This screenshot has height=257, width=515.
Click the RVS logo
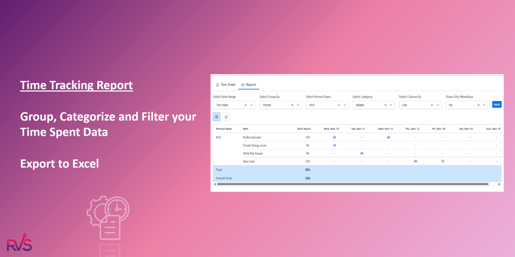(19, 243)
